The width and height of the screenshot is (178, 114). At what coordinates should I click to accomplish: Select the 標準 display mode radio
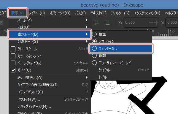click(94, 34)
